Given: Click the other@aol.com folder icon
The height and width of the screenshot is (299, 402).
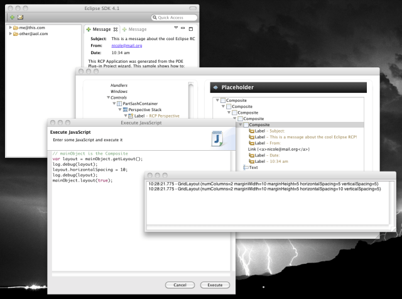Looking at the screenshot, I should 16,35.
